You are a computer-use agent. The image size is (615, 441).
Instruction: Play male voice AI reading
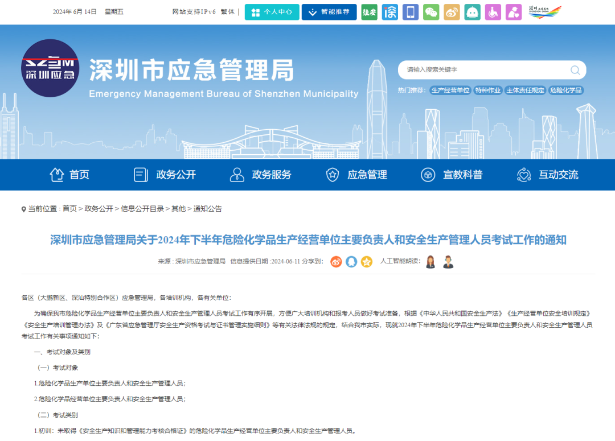(x=448, y=262)
